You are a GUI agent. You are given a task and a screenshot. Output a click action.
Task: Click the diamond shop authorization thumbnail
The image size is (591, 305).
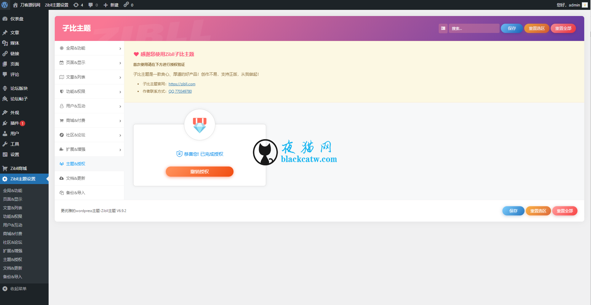click(200, 125)
